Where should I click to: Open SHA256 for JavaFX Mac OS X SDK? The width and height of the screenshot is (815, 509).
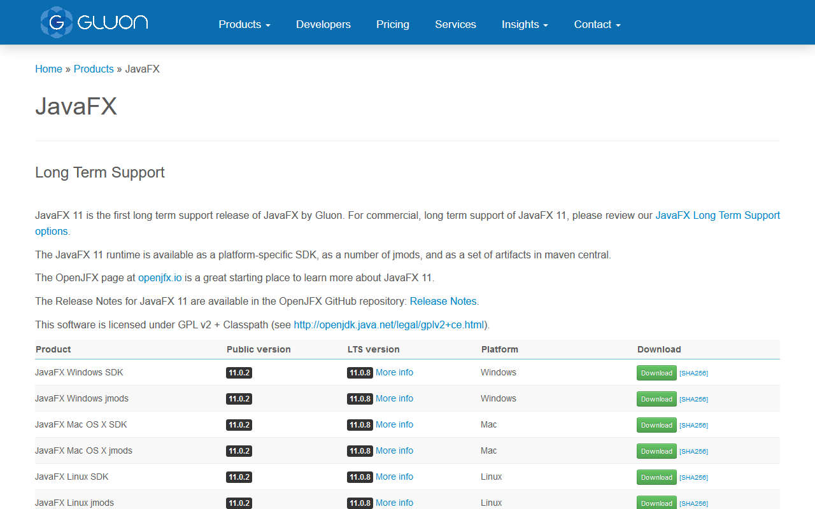click(693, 425)
